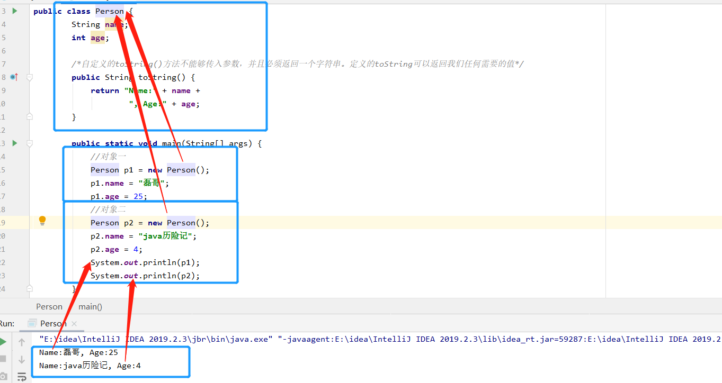The height and width of the screenshot is (383, 722).
Task: Collapse the main method fold marker
Action: click(x=30, y=143)
